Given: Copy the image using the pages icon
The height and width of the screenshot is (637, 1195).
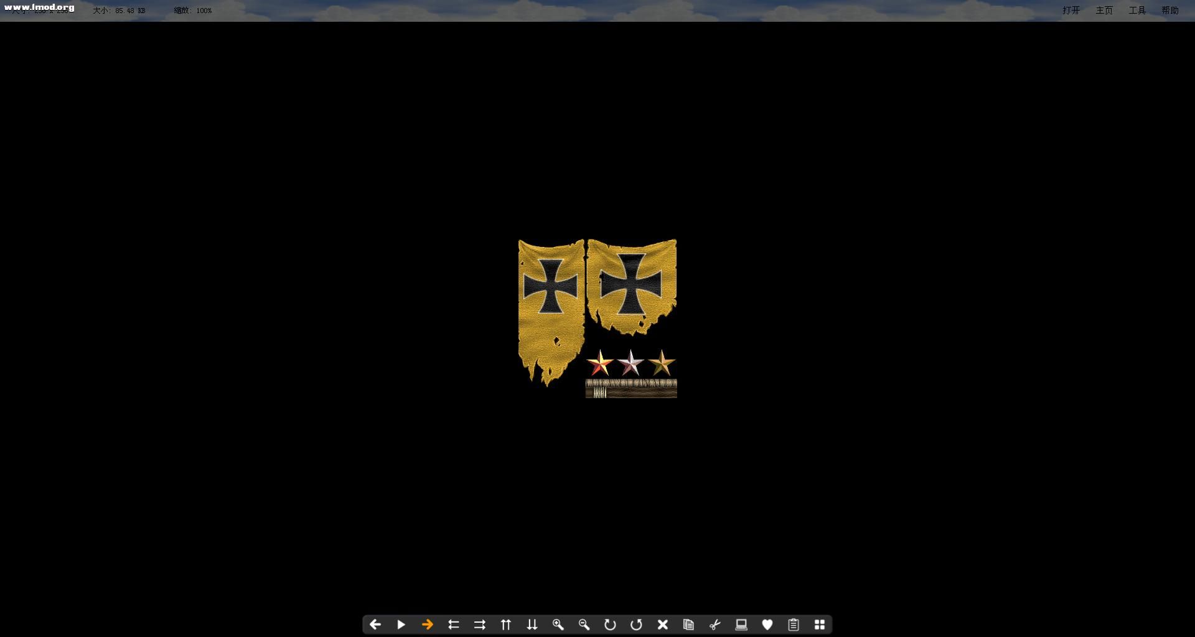Looking at the screenshot, I should click(x=688, y=625).
